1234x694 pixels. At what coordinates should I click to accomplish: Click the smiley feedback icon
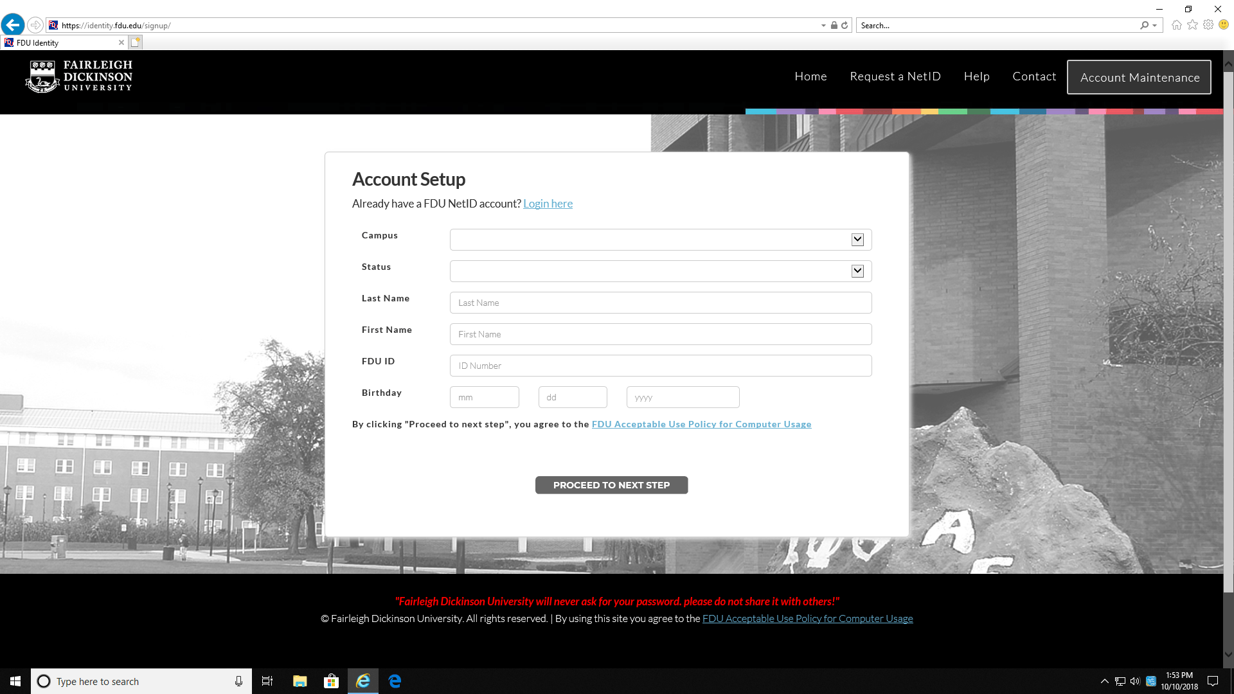pos(1224,25)
